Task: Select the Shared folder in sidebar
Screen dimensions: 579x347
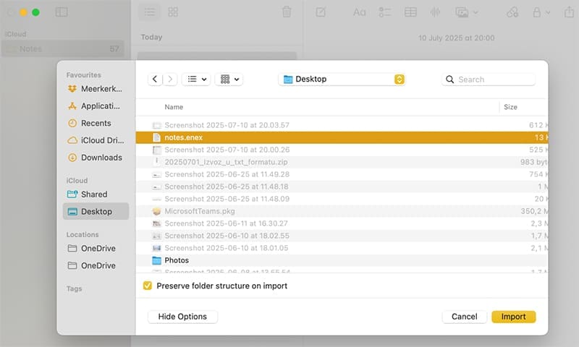Action: coord(94,194)
